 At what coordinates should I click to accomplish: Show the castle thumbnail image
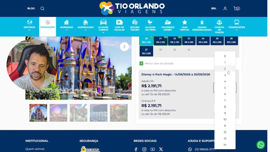(38, 113)
